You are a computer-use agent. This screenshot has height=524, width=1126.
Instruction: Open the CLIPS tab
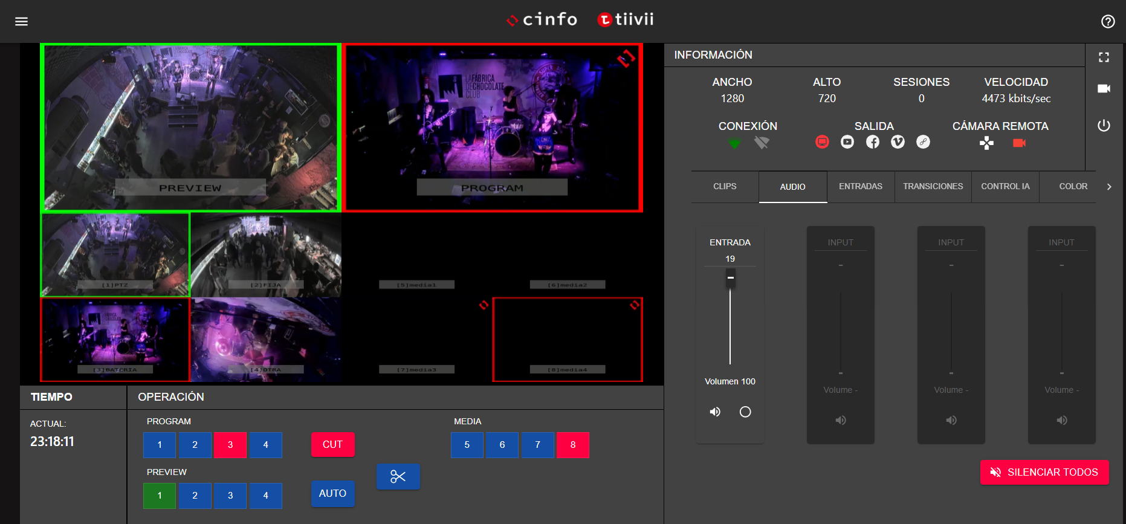coord(725,187)
